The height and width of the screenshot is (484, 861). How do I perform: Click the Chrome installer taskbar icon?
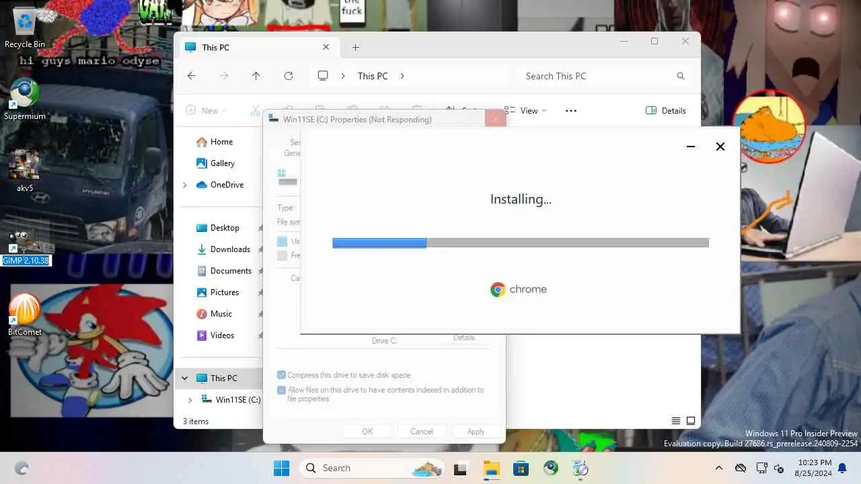tap(581, 468)
